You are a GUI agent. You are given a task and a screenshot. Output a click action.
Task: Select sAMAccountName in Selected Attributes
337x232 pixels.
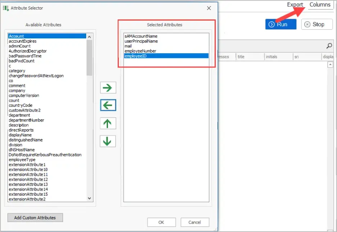pos(141,36)
